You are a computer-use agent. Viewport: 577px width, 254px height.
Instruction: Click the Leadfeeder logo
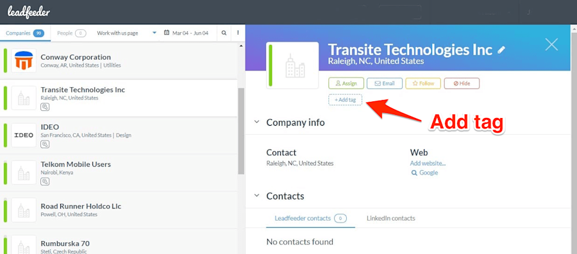[x=29, y=13]
